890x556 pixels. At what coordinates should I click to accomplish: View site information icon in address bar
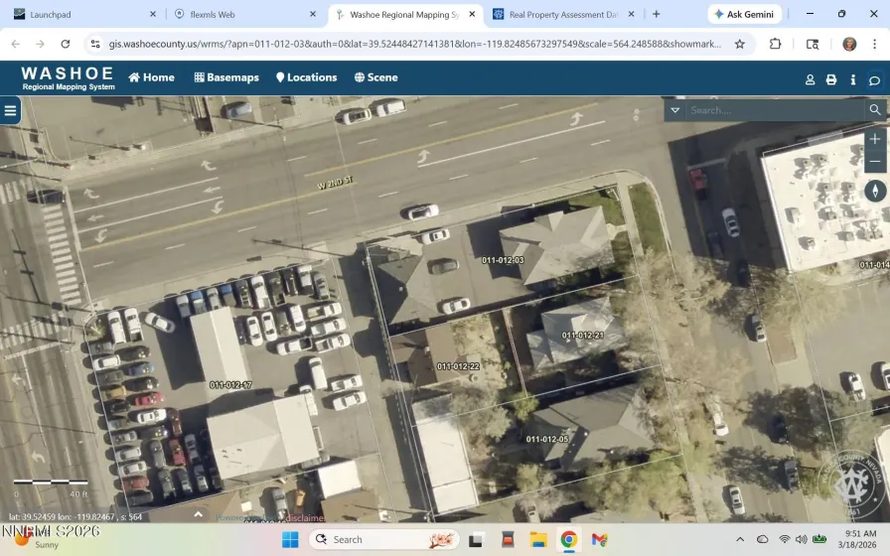click(x=95, y=44)
